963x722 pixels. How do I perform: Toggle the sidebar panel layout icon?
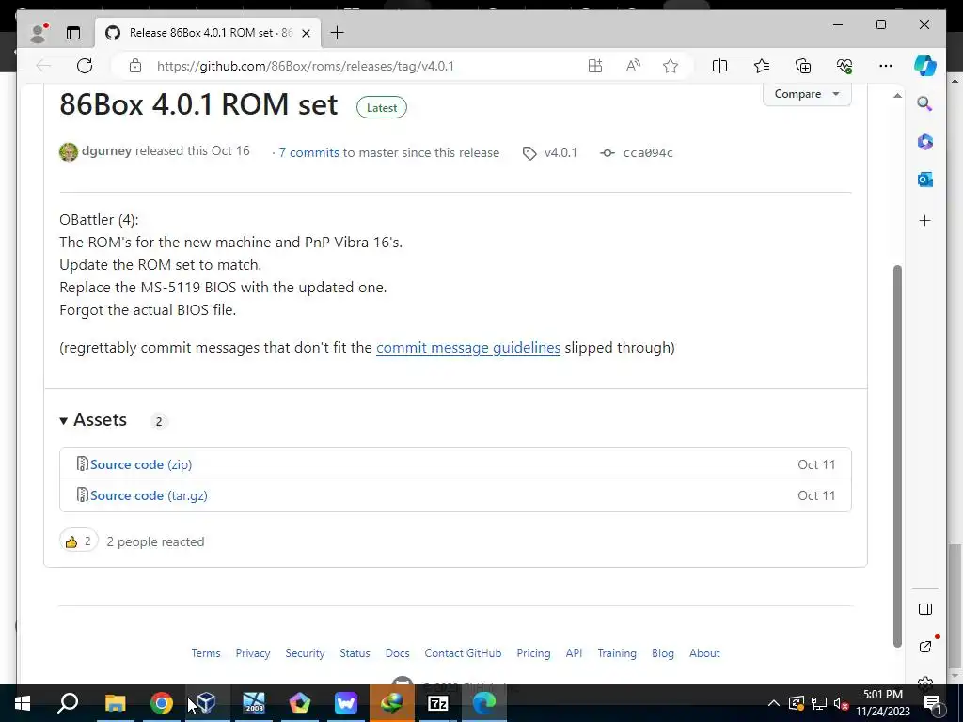coord(925,609)
